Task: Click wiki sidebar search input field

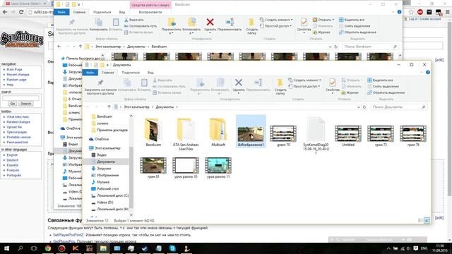Action: click(x=20, y=98)
